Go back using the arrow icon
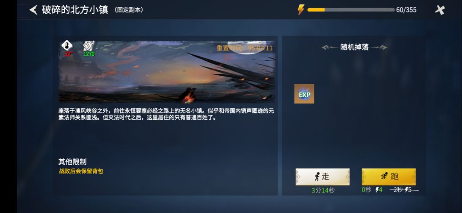This screenshot has height=213, width=462. pos(33,10)
